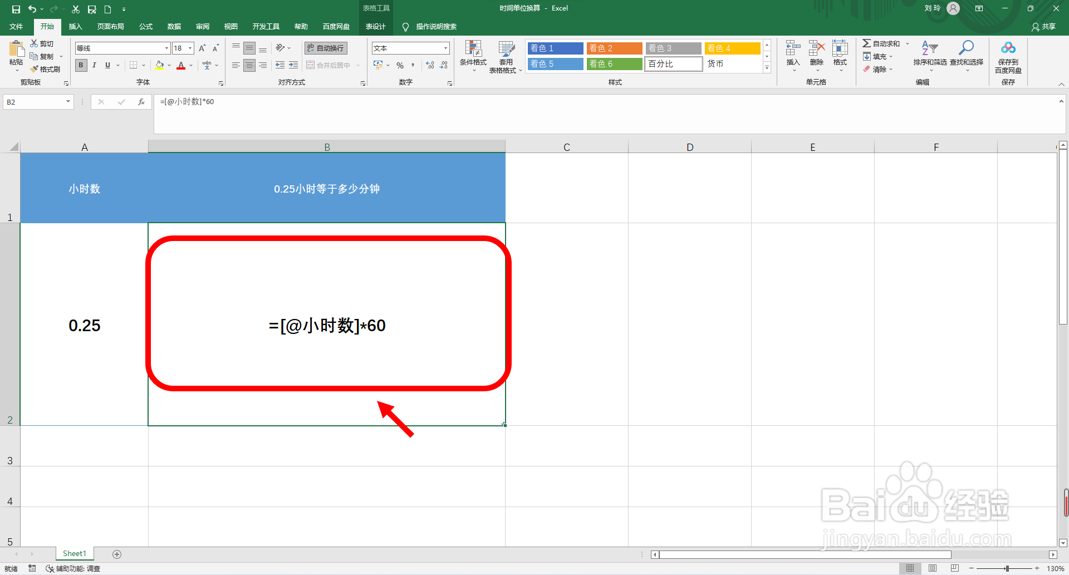Viewport: 1069px width, 575px height.
Task: Decrease indent in alignment group
Action: 280,65
